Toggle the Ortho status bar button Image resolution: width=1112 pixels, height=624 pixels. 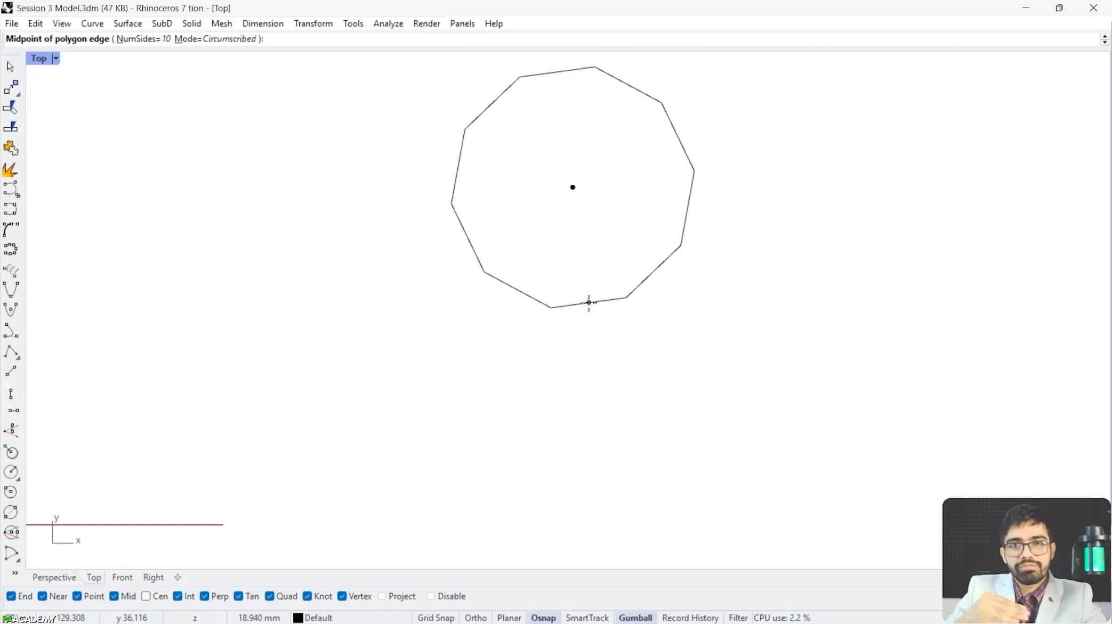475,618
